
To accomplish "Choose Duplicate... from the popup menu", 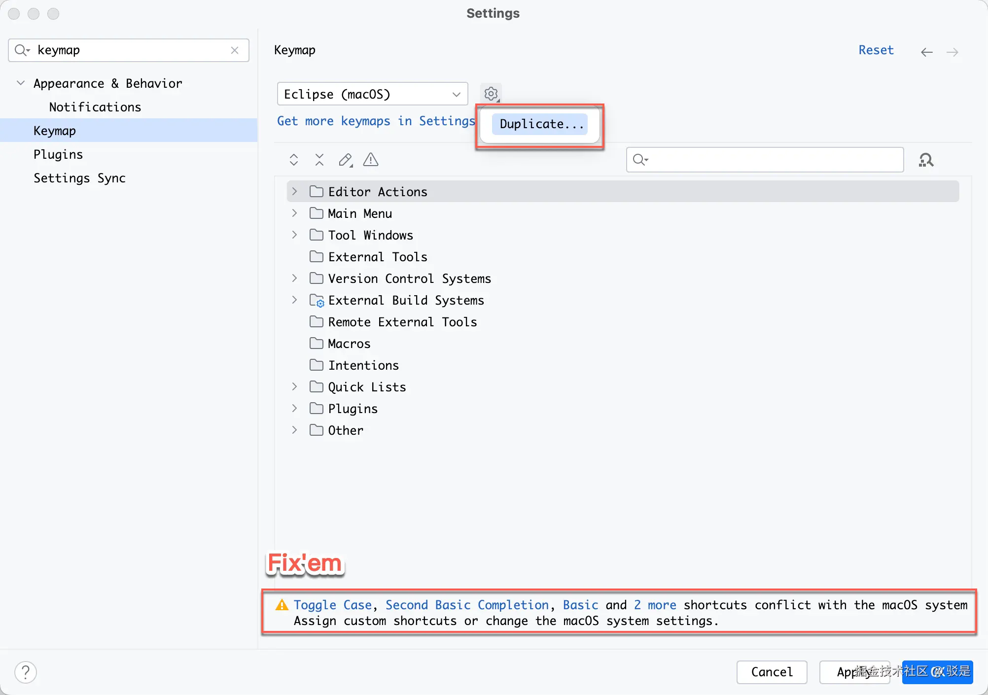I will point(541,124).
